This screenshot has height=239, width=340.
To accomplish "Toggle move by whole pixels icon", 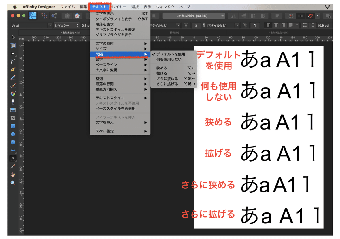I will click(301, 16).
